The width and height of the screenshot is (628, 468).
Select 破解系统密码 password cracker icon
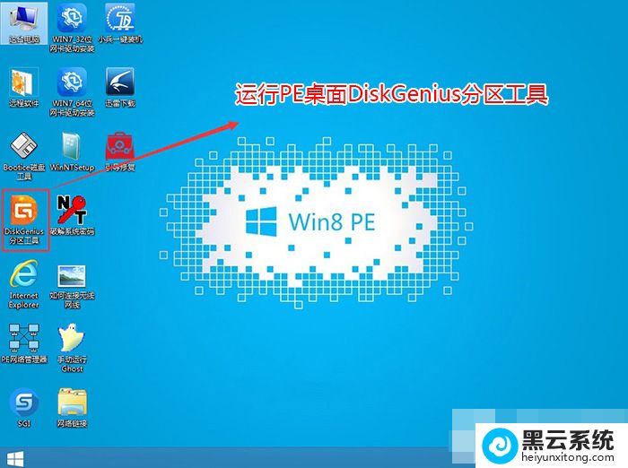(x=72, y=211)
